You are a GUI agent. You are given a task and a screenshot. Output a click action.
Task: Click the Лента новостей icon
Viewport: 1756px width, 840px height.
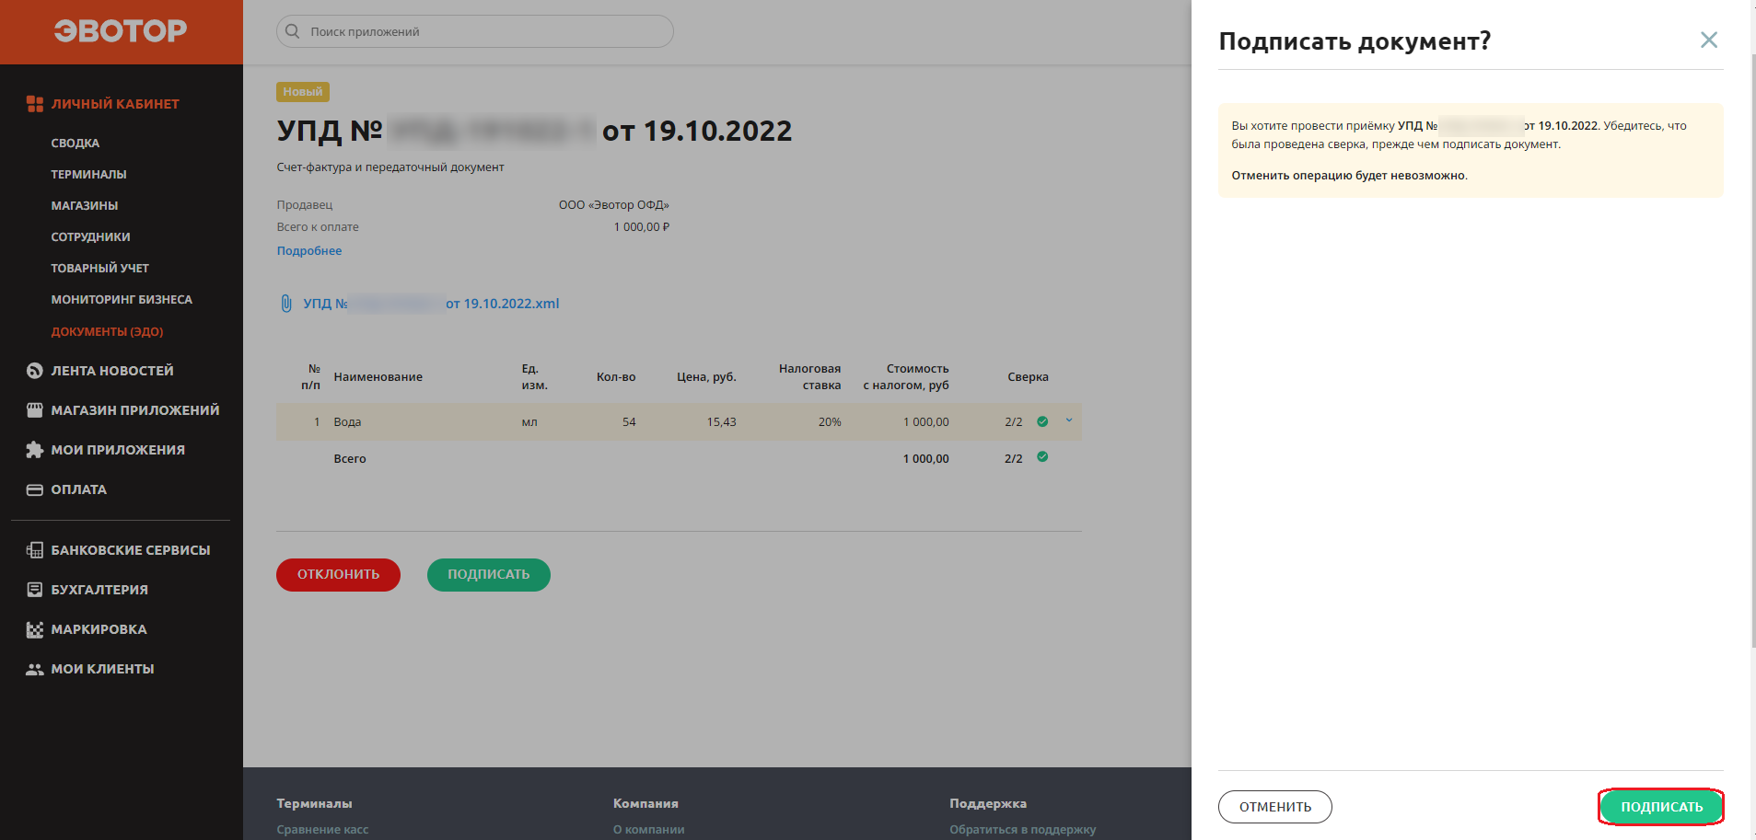pos(35,371)
